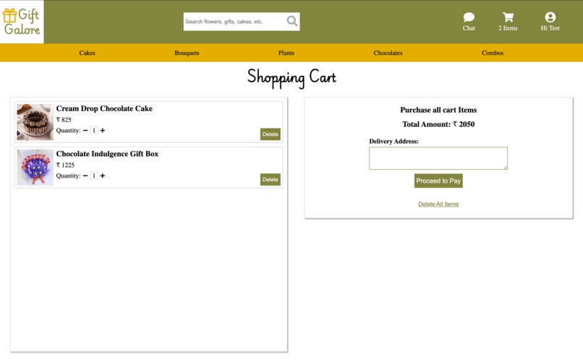Click the Shopping Cart page heading
The image size is (583, 364).
point(291,77)
